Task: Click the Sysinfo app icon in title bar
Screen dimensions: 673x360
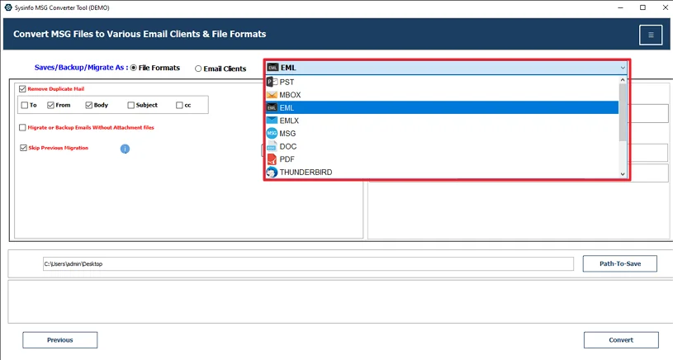Action: coord(7,7)
